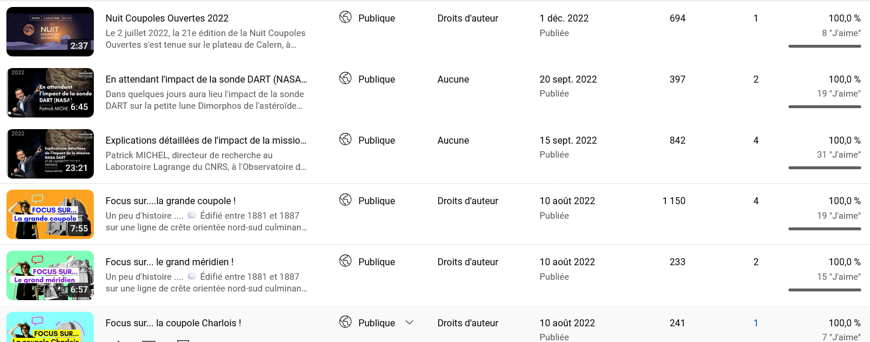Click the Publique visibility label for Nuit Coupoles Ouvertes
The height and width of the screenshot is (342, 870).
pos(376,19)
